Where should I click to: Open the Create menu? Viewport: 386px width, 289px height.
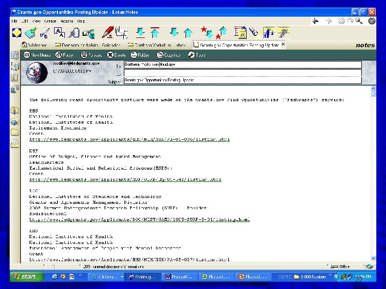pyautogui.click(x=50, y=21)
